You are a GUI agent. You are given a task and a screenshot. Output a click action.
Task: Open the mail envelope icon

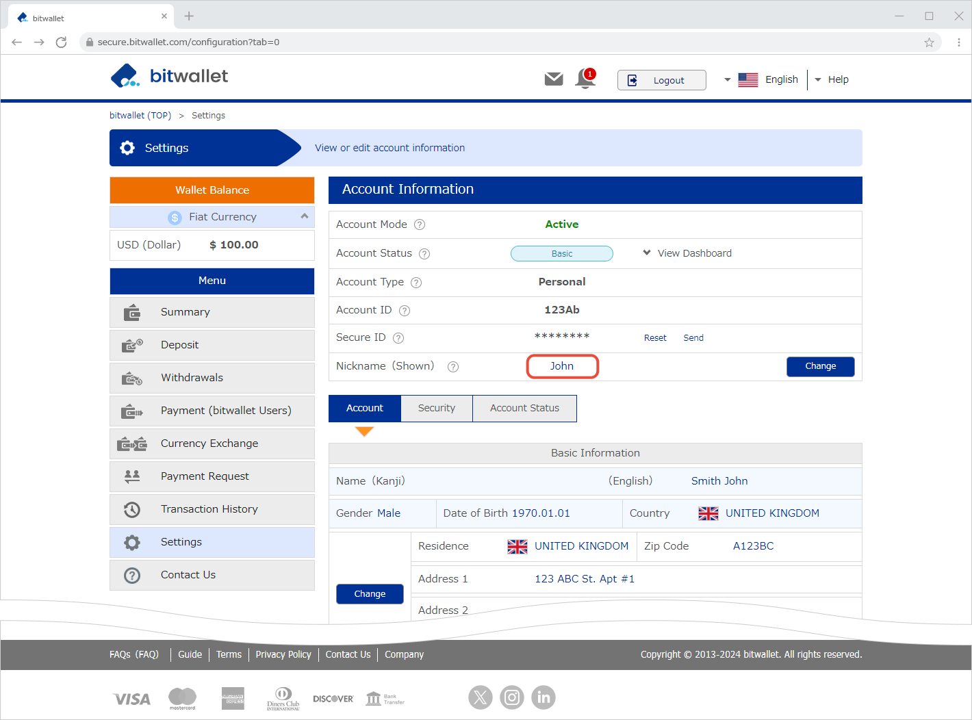click(553, 79)
